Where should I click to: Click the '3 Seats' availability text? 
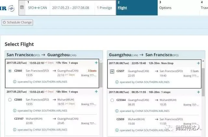pyautogui.click(x=92, y=71)
